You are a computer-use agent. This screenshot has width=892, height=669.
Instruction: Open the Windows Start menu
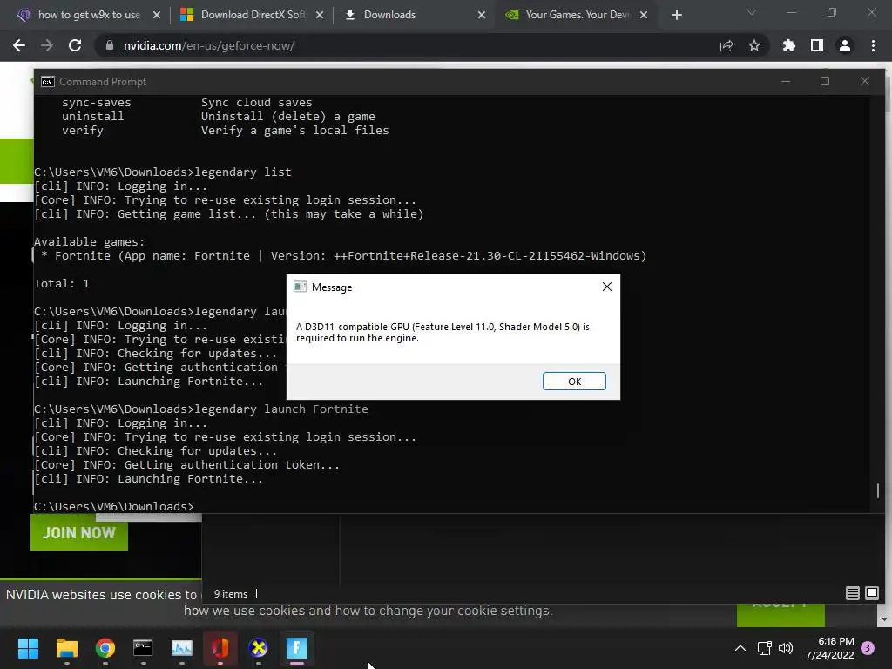point(28,648)
